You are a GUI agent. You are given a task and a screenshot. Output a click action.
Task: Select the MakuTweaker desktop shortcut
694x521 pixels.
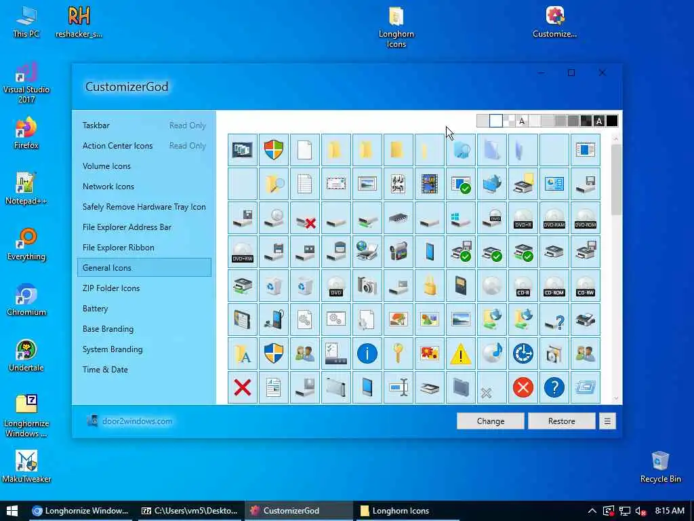pos(26,467)
